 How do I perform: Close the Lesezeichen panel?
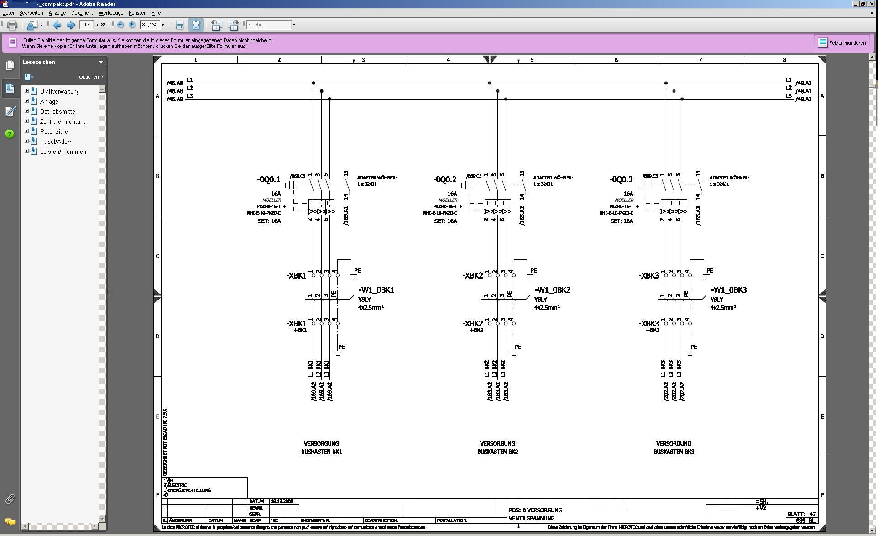[101, 62]
